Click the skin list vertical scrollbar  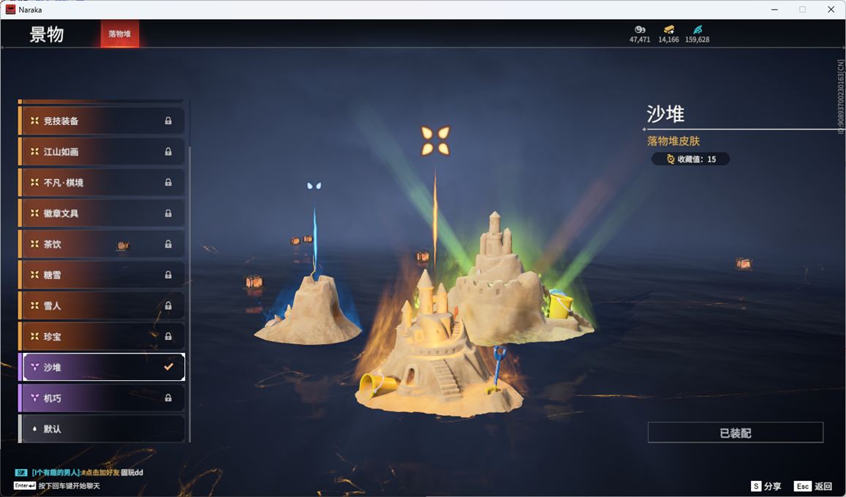pos(189,292)
